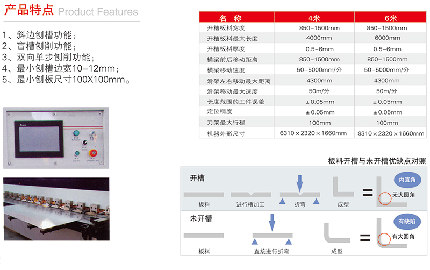Click the 进行槽加工 caption
The image size is (430, 270).
click(250, 204)
